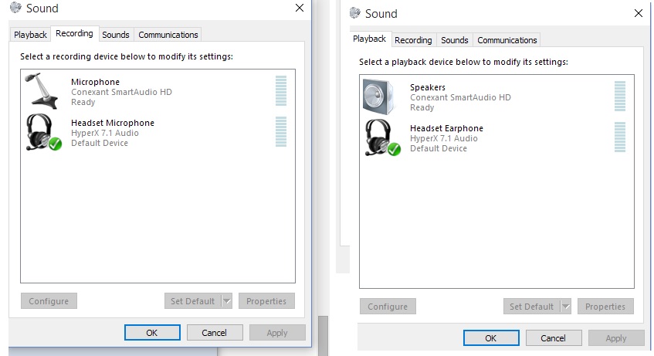Click Apply in the Playback window
Viewport: 654px width, 356px height.
click(616, 338)
